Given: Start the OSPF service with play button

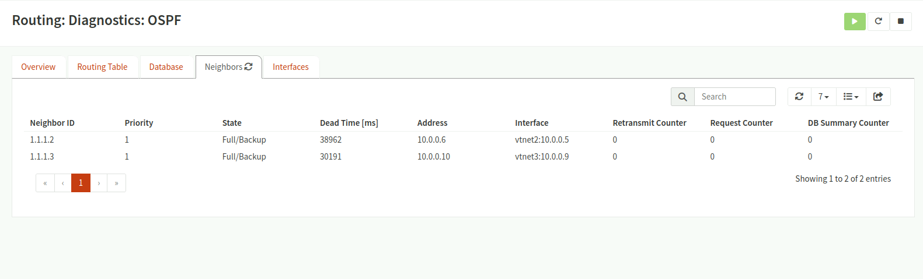Looking at the screenshot, I should [x=855, y=22].
